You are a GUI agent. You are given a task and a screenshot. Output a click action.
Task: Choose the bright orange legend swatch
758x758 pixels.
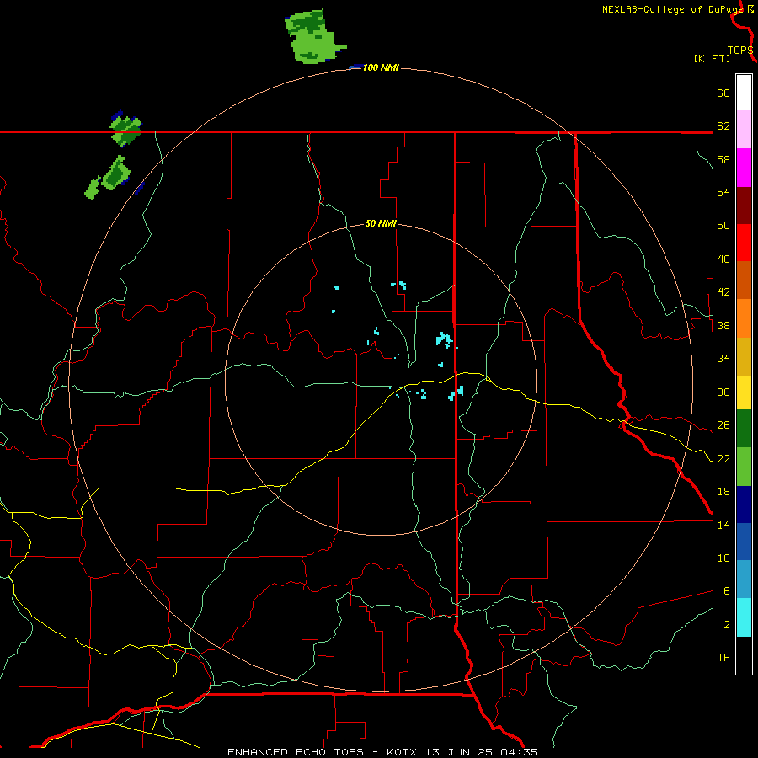744,318
